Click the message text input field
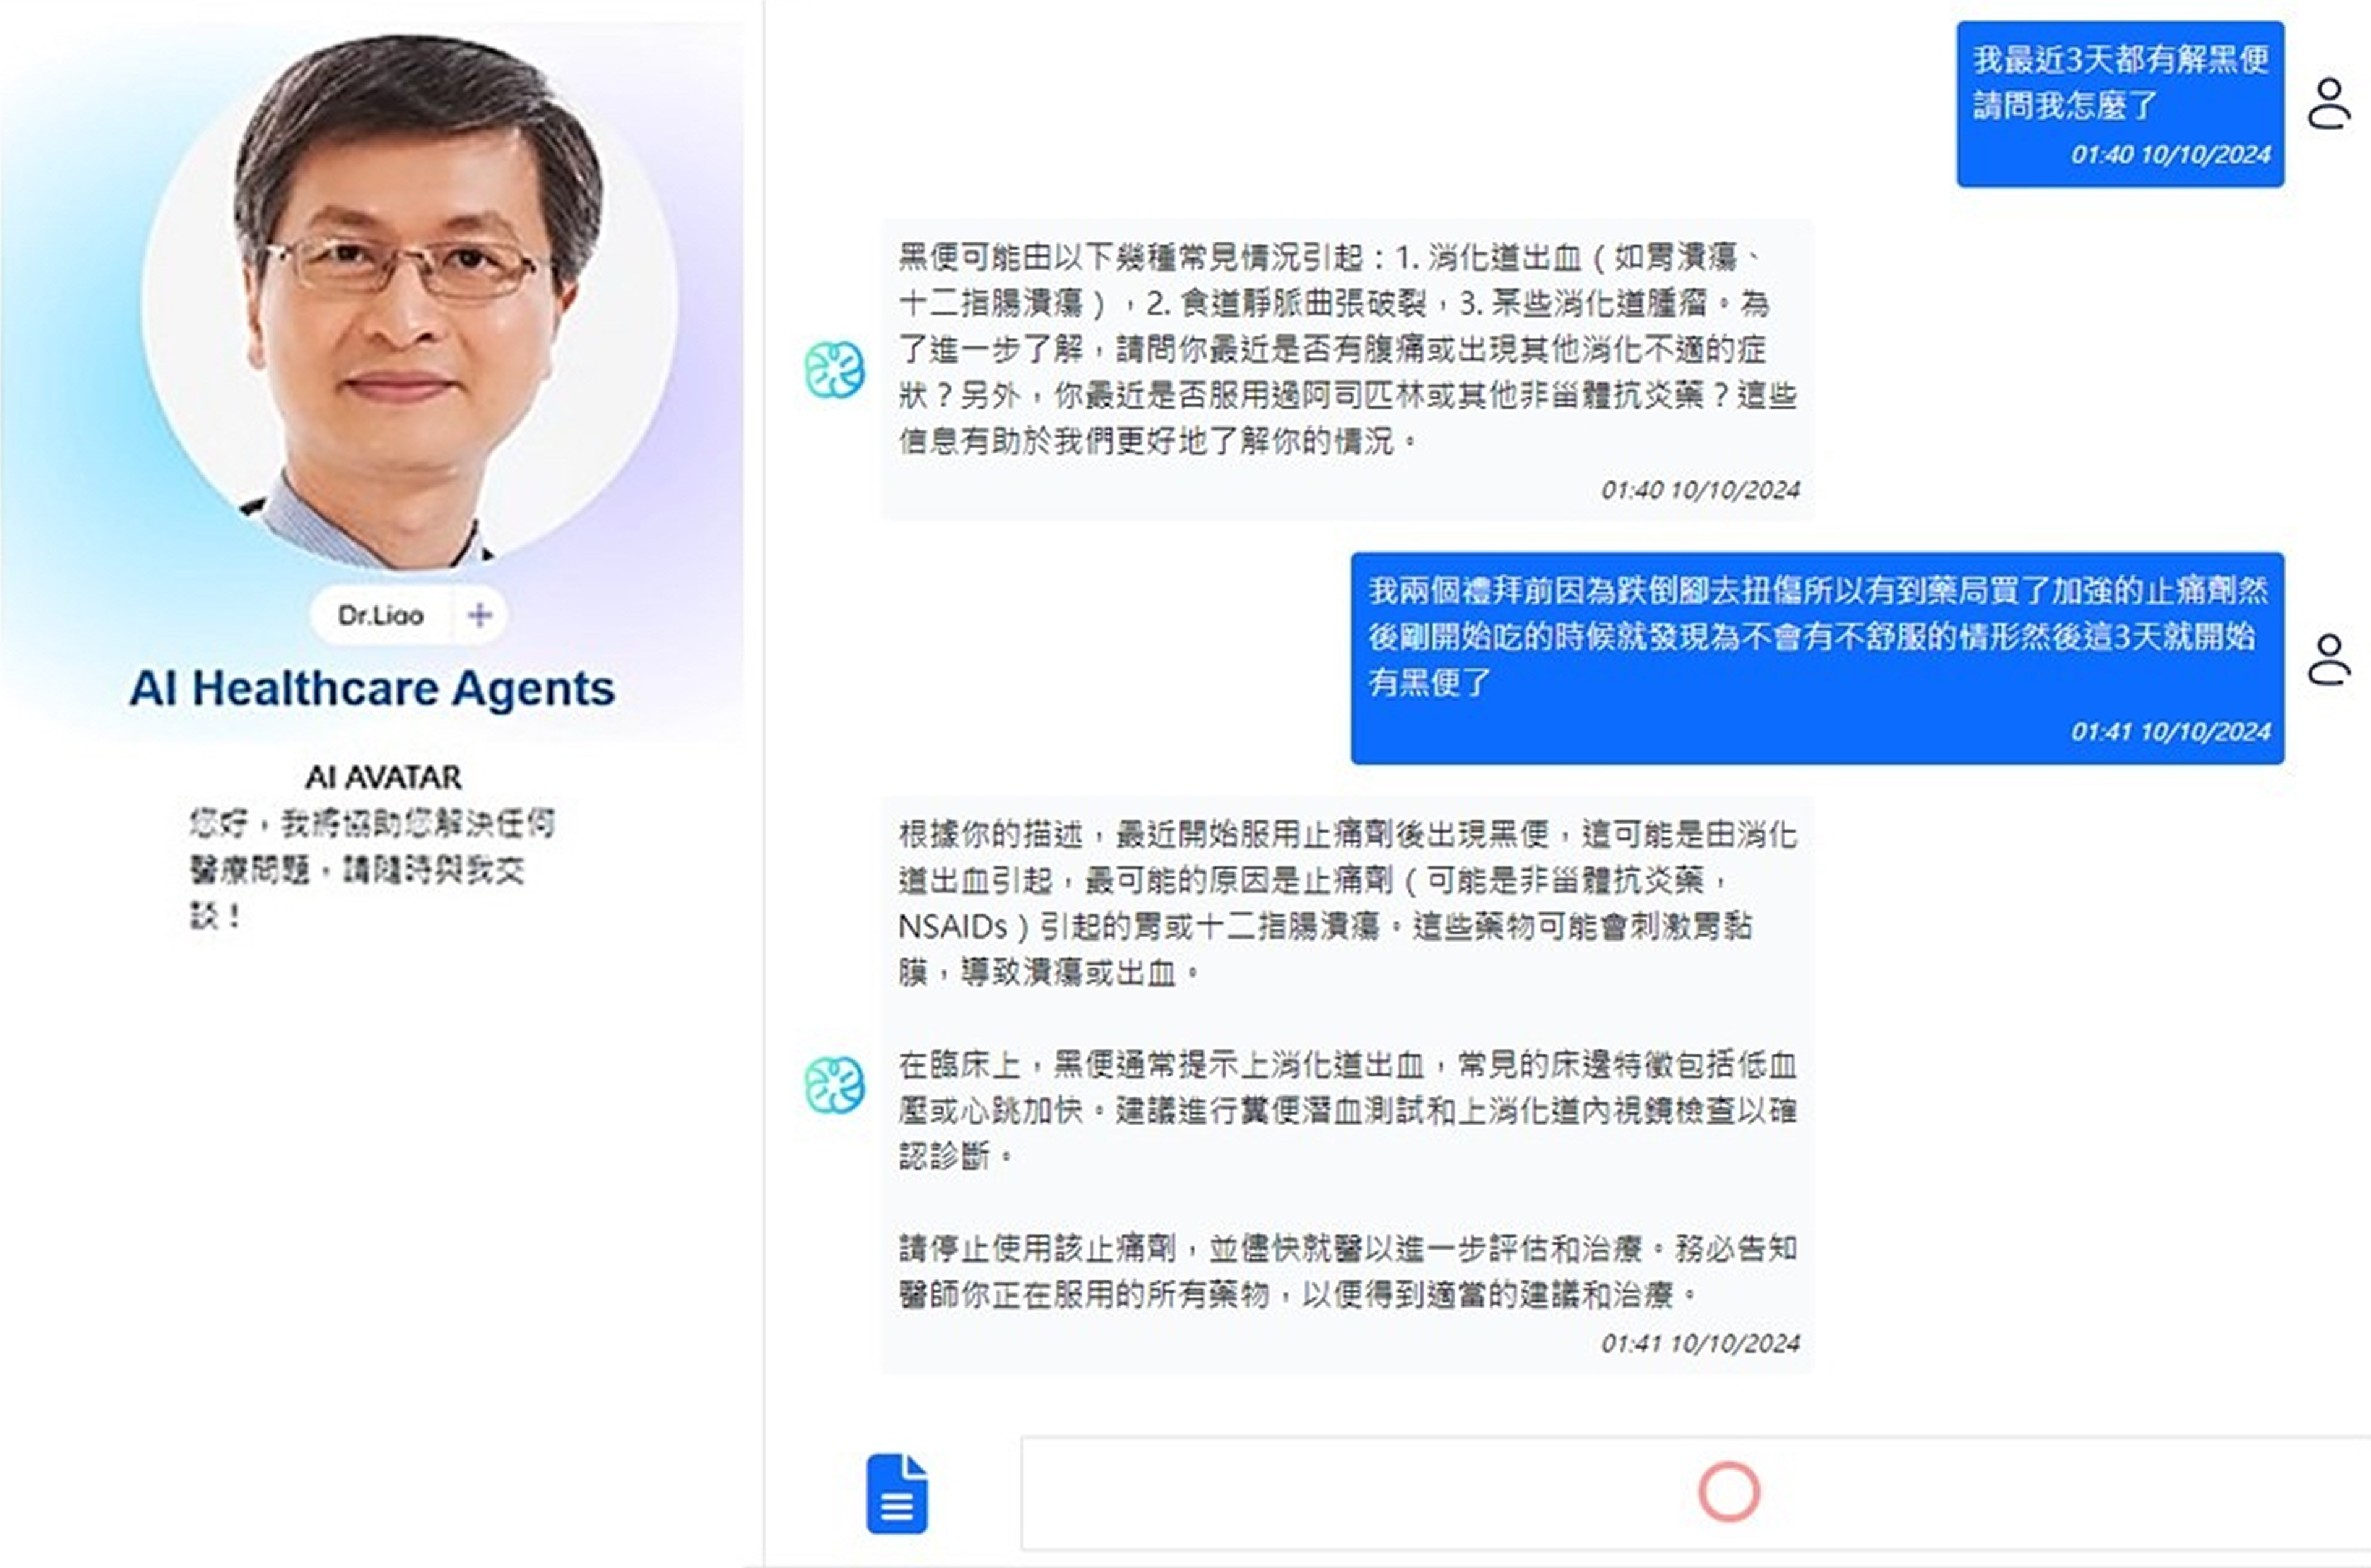Viewport: 2371px width, 1568px height. pyautogui.click(x=1696, y=1493)
